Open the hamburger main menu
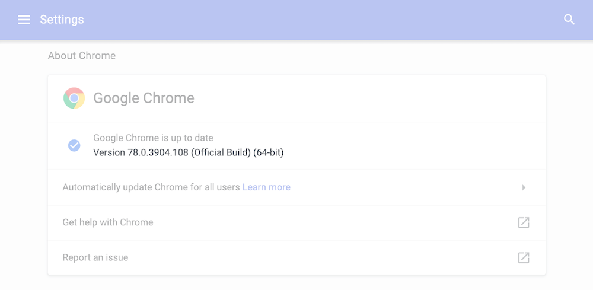This screenshot has height=290, width=593. [24, 20]
